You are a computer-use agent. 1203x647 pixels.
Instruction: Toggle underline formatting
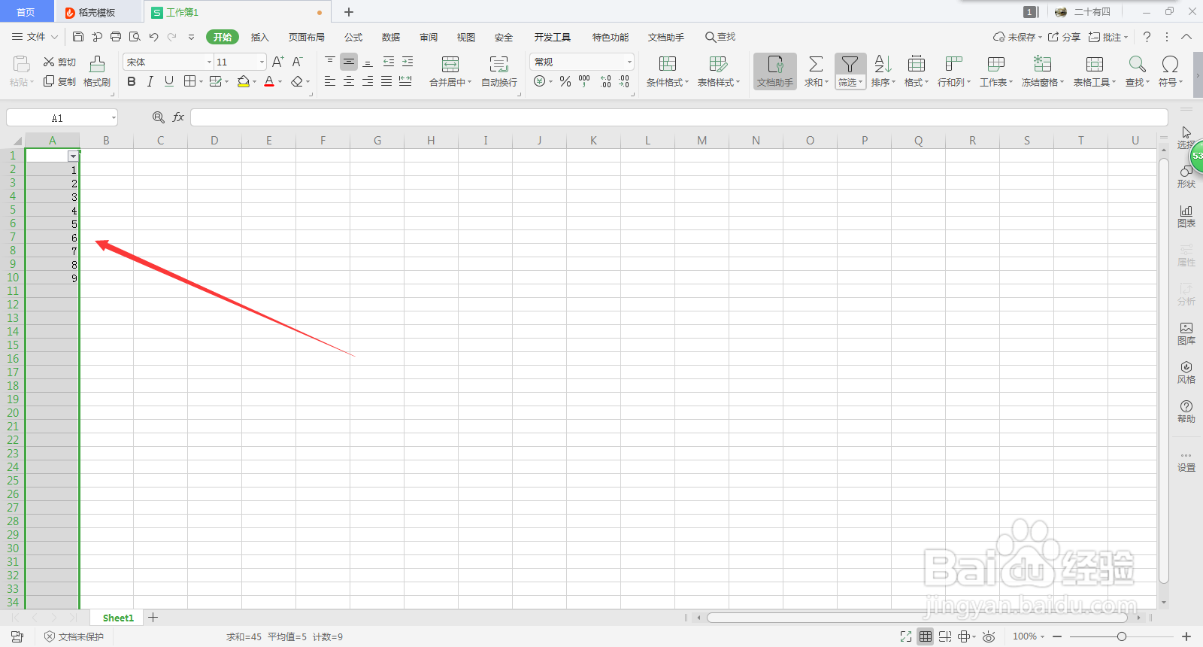pyautogui.click(x=169, y=81)
